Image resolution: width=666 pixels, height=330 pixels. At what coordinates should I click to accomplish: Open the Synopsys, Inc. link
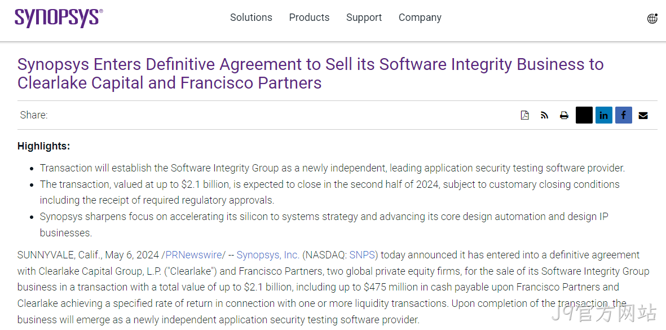click(x=268, y=255)
